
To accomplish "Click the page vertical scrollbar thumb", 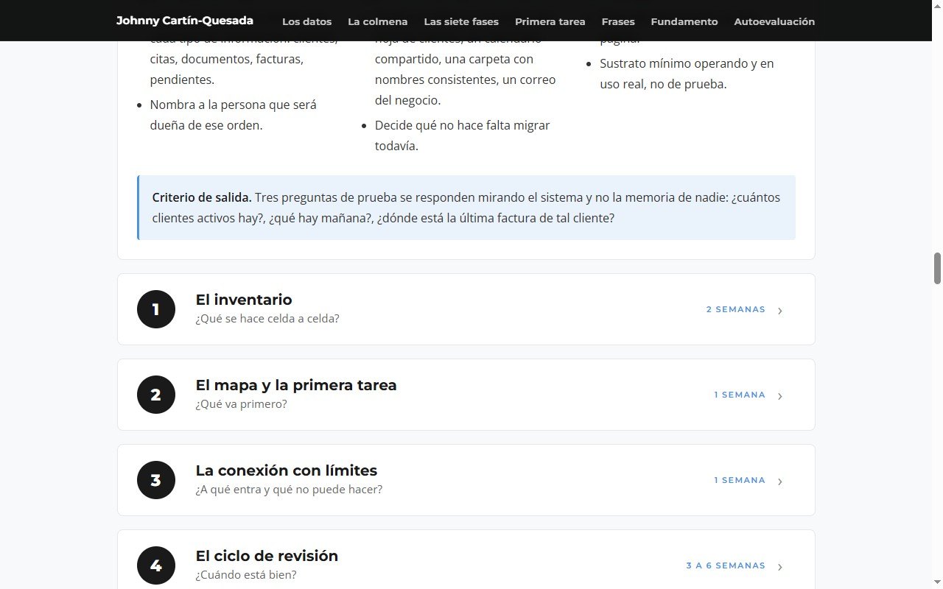I will point(937,268).
